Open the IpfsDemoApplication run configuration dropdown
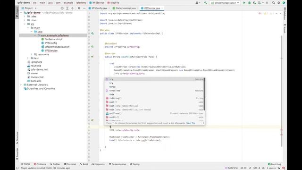This screenshot has width=302, height=170. pyautogui.click(x=225, y=3)
